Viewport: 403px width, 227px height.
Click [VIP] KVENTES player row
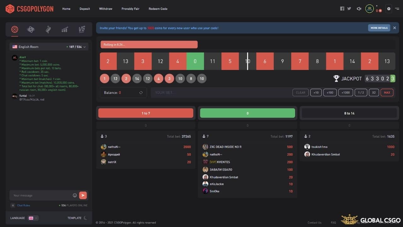point(247,162)
